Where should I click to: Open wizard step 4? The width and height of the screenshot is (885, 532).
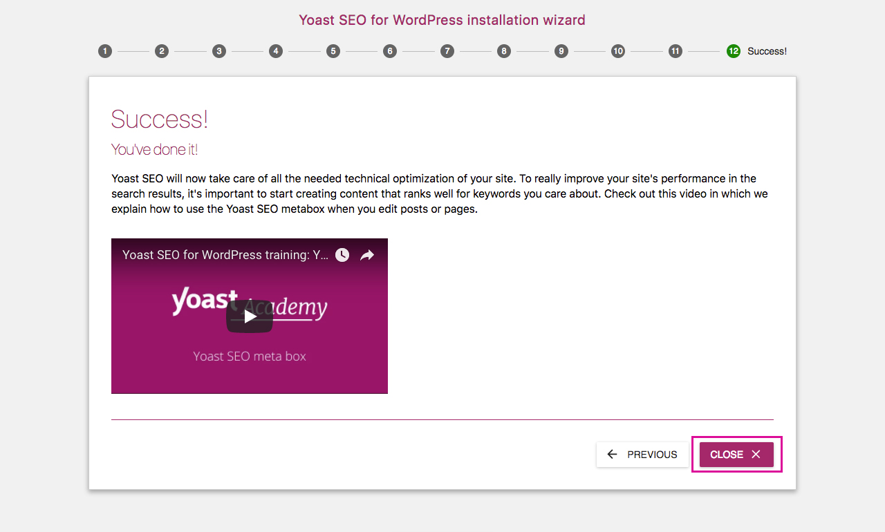pos(276,51)
